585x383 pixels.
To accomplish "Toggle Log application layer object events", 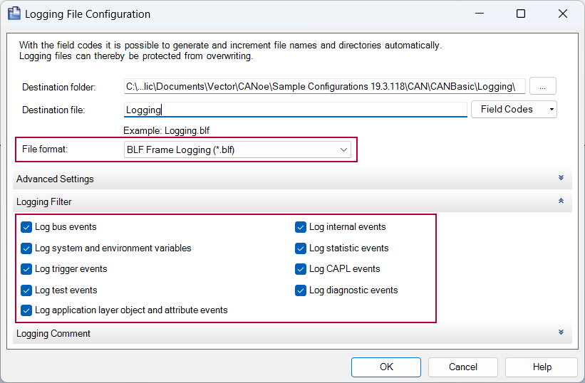I will [26, 310].
